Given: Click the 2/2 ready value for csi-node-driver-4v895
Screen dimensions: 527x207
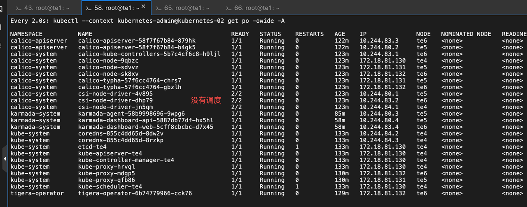Looking at the screenshot, I should pyautogui.click(x=236, y=94).
